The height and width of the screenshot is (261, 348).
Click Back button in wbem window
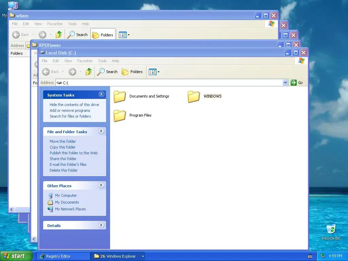coord(21,35)
